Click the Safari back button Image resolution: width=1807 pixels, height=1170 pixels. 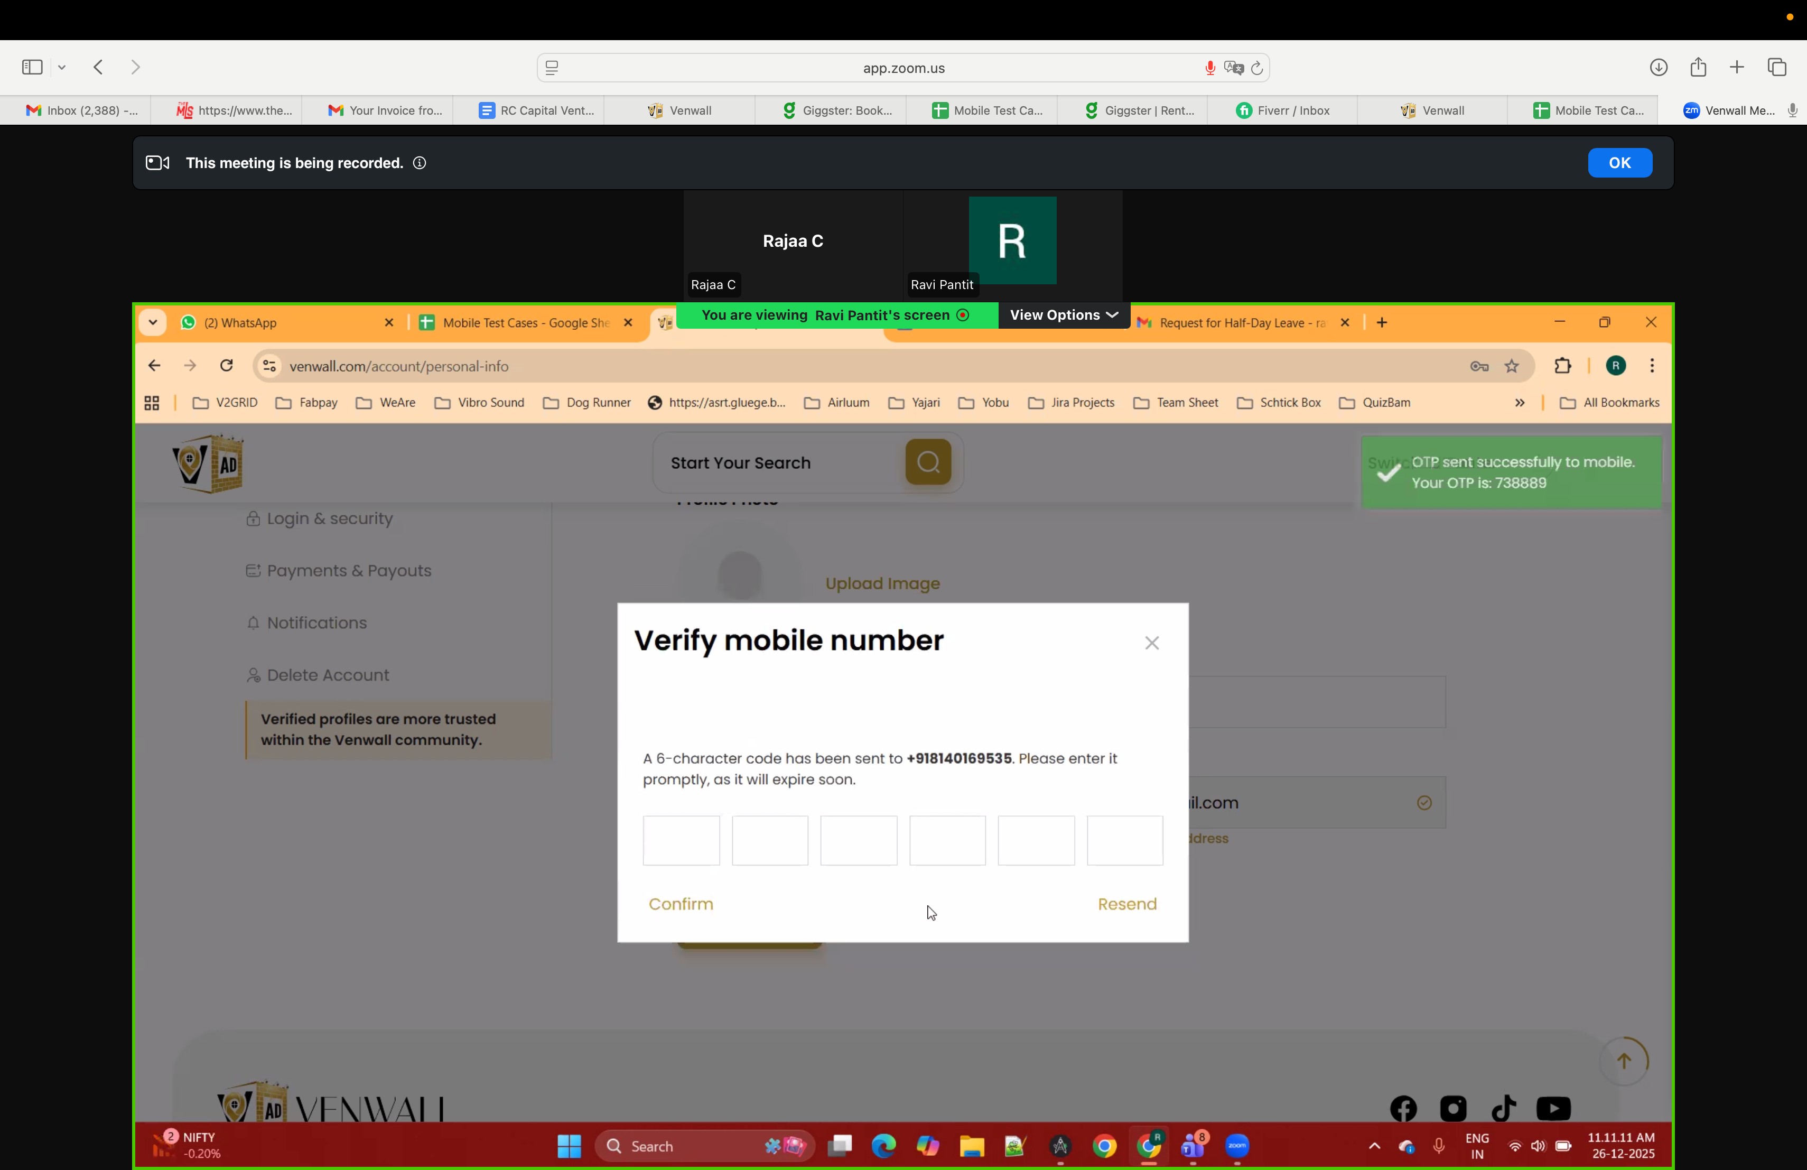pos(99,68)
